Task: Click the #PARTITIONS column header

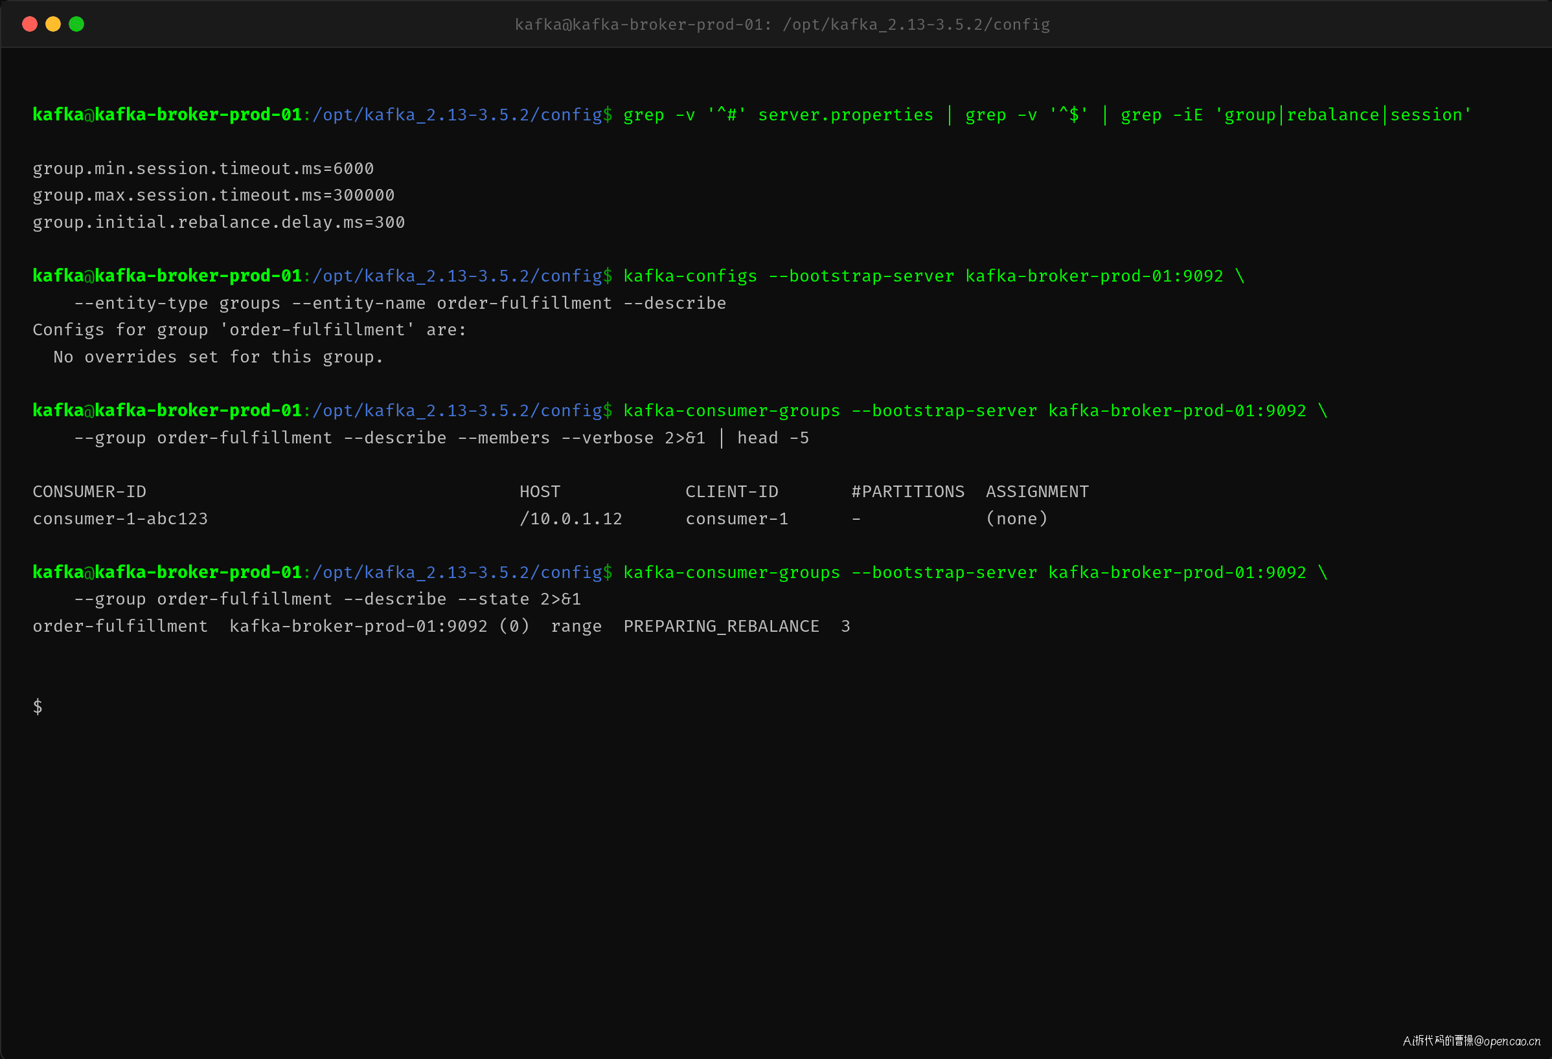Action: tap(907, 492)
